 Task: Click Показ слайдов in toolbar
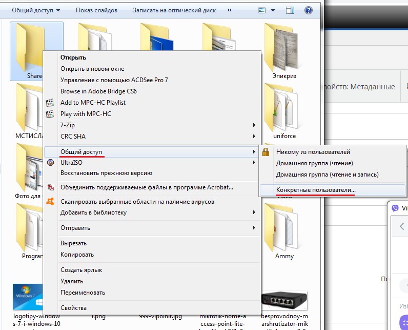pyautogui.click(x=96, y=10)
